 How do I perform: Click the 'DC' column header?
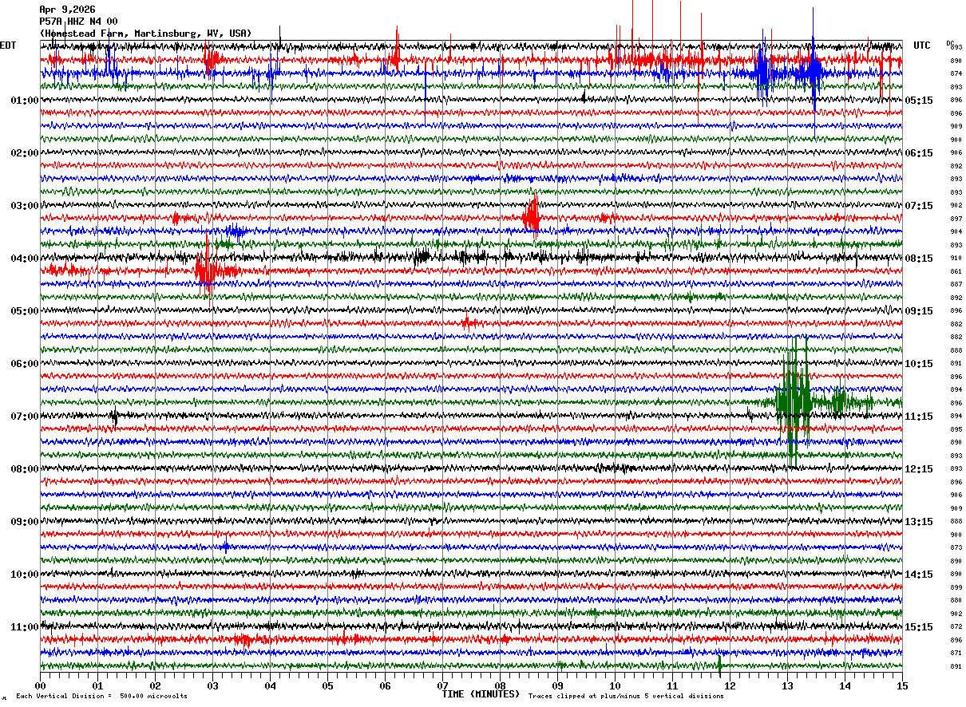point(950,43)
